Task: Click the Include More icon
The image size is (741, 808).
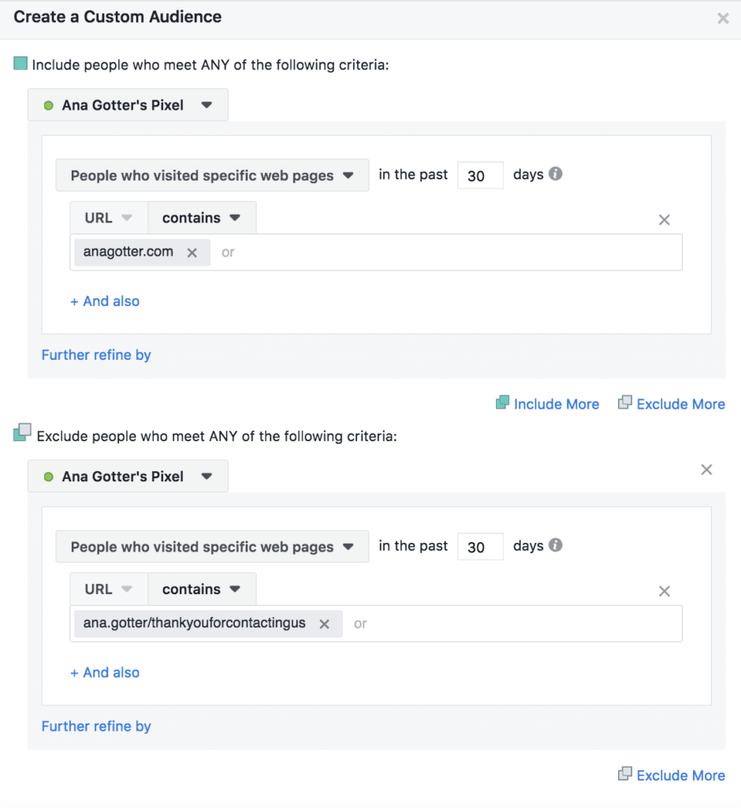Action: click(x=502, y=404)
